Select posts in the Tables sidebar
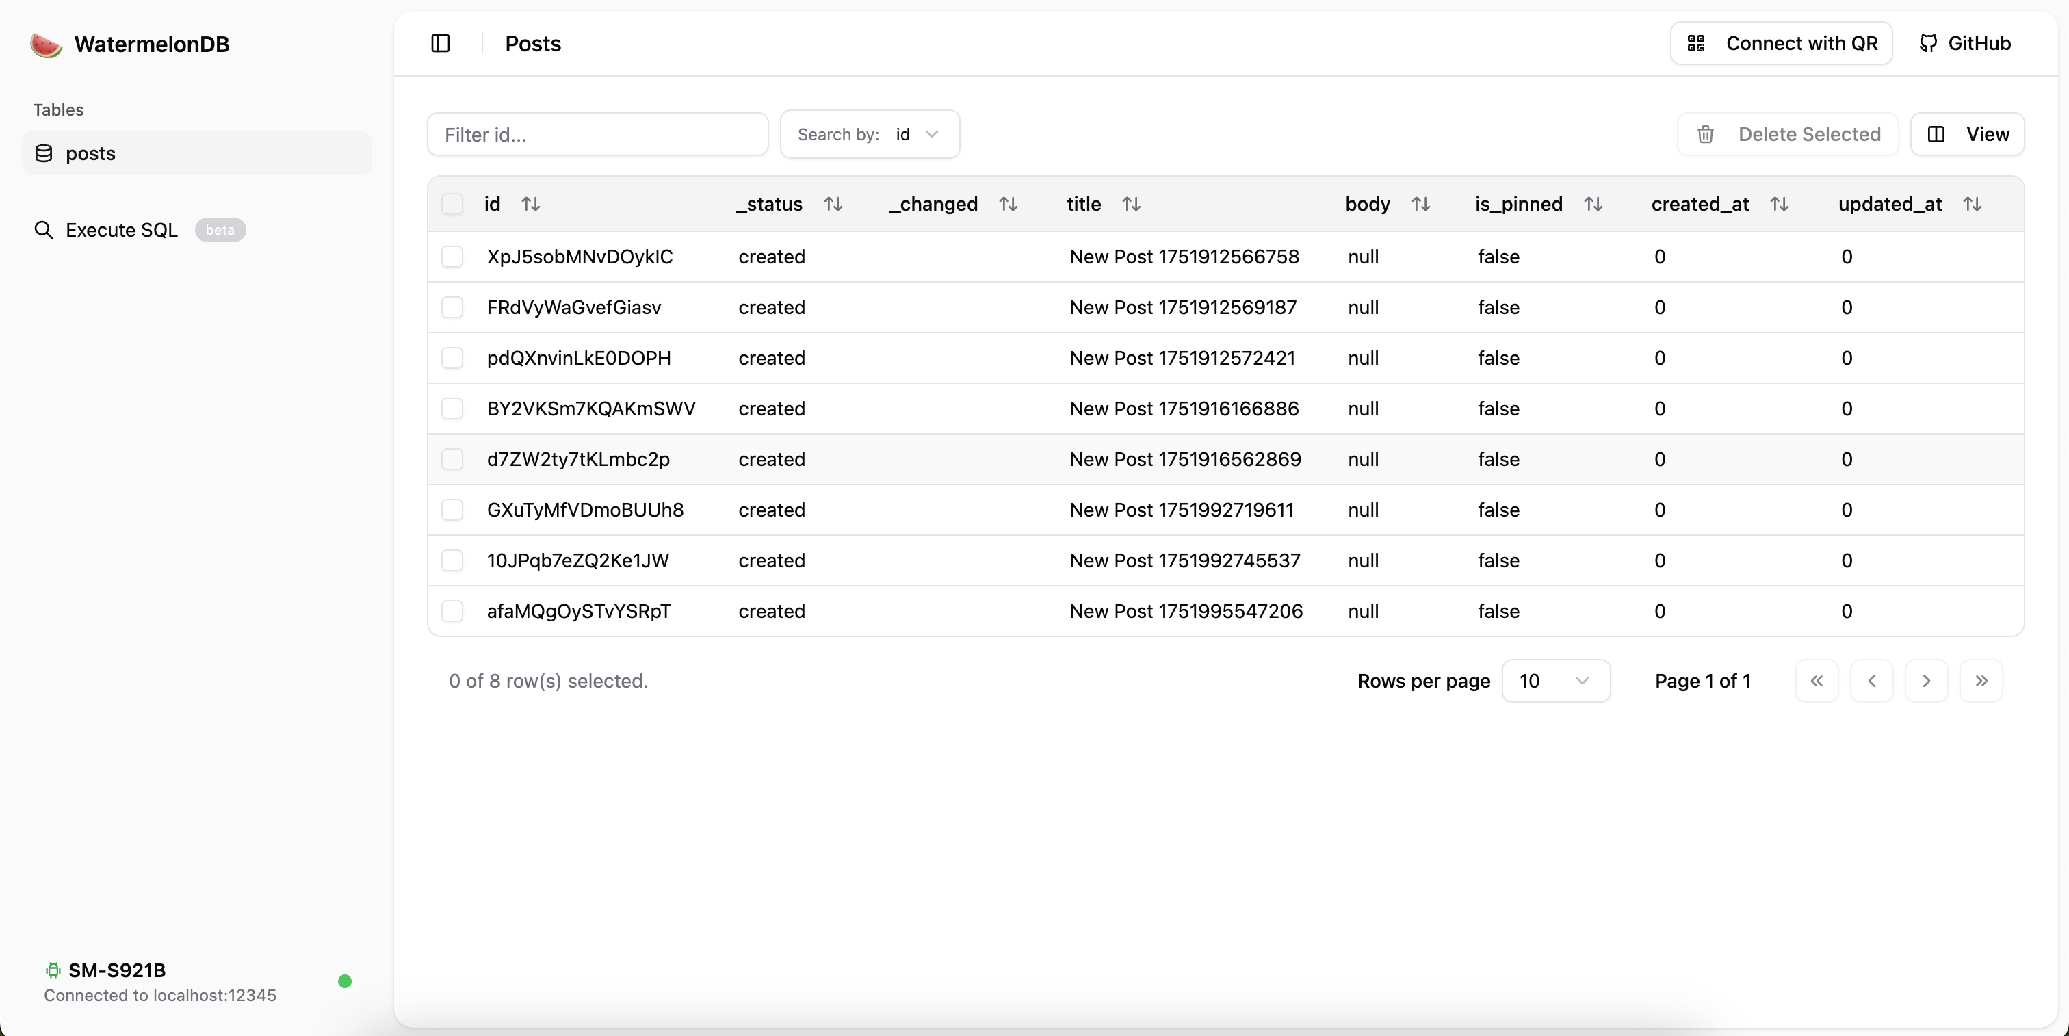2069x1036 pixels. [91, 153]
